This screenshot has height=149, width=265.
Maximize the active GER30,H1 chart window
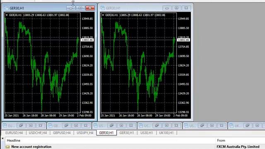[x=80, y=8]
